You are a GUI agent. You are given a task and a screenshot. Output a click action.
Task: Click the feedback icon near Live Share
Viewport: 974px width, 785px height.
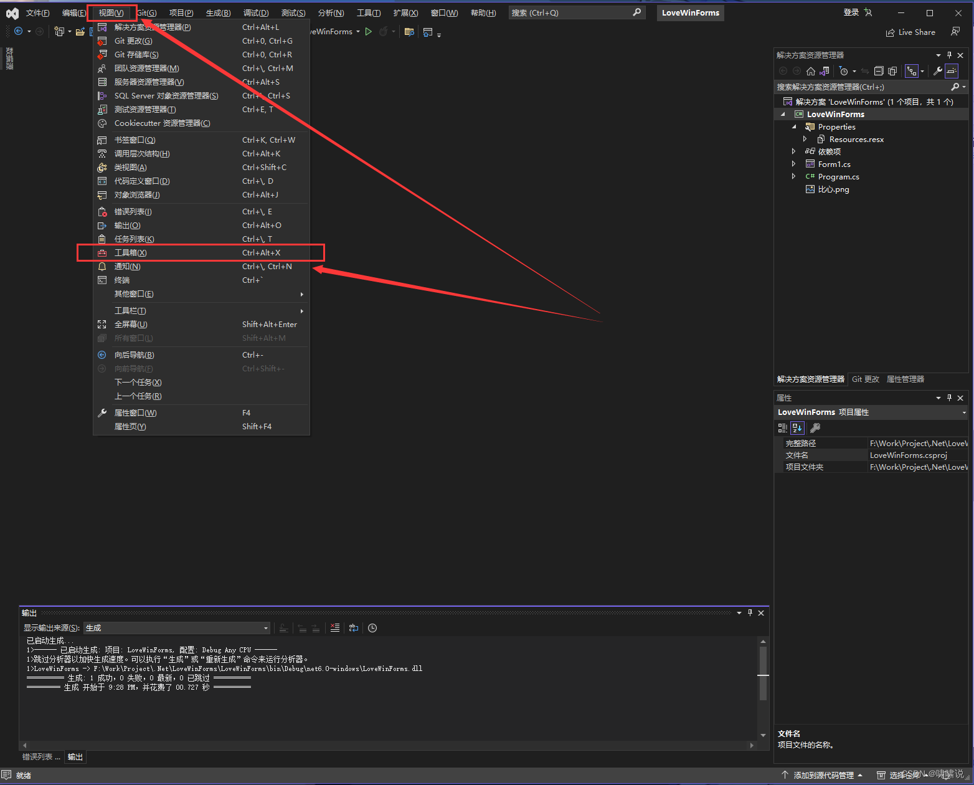pyautogui.click(x=955, y=32)
